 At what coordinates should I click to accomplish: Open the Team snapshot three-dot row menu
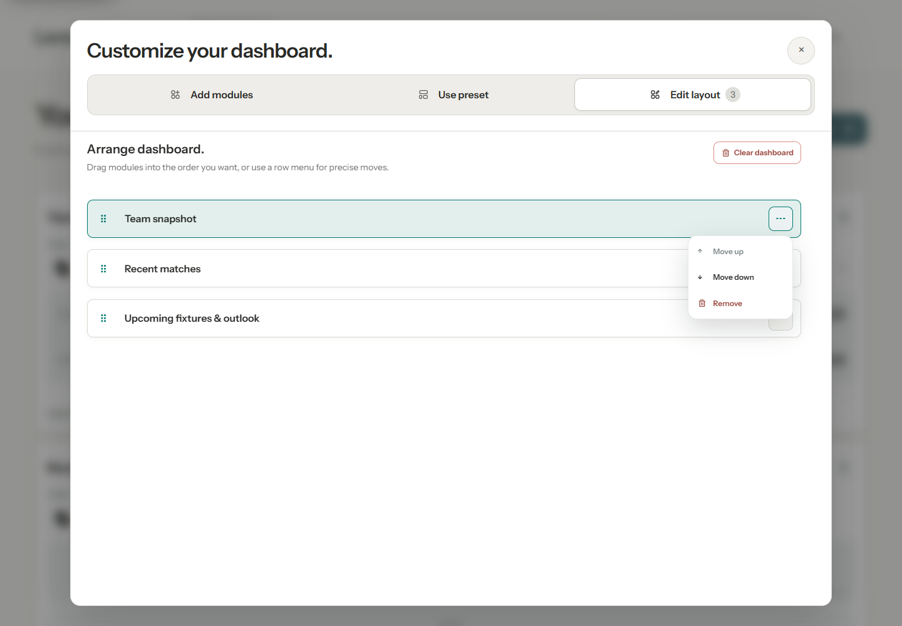(780, 218)
